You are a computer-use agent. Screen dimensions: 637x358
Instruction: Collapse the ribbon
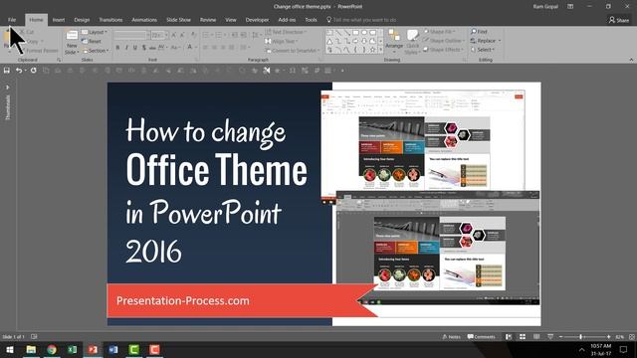coord(631,60)
